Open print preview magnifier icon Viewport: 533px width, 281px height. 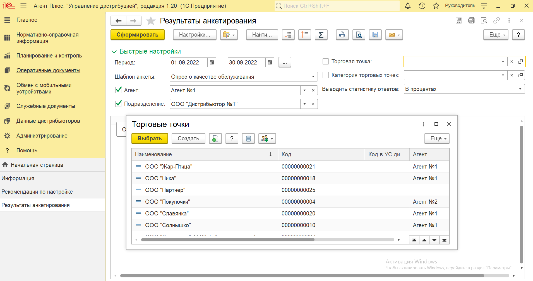[x=359, y=35]
